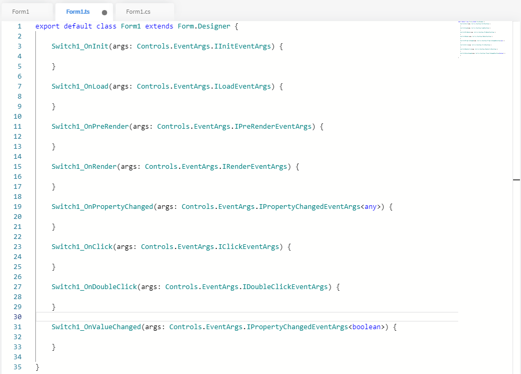Click the vertical scrollbar position marker
Image resolution: width=521 pixels, height=374 pixels.
[516, 180]
